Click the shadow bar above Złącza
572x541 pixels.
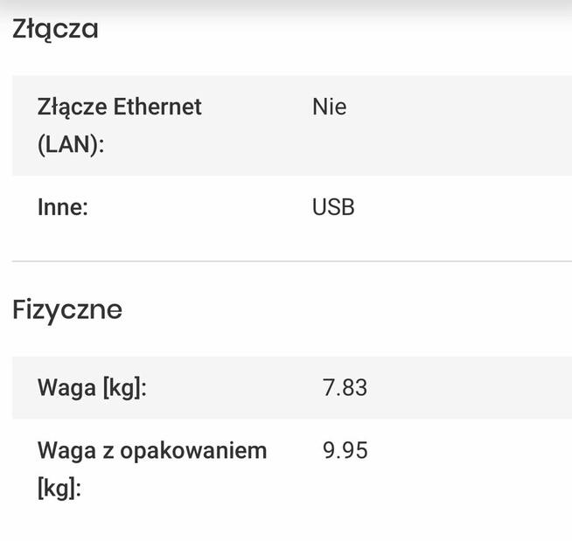286,5
